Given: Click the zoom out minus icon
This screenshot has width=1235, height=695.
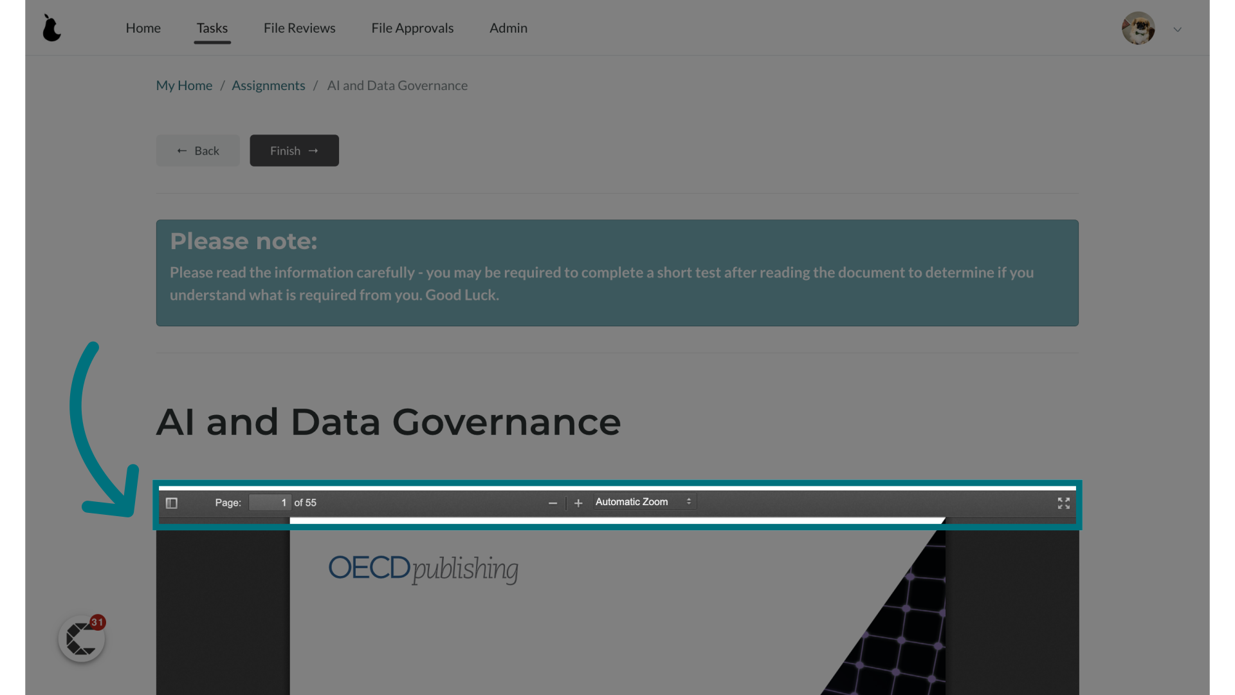Looking at the screenshot, I should click(552, 503).
